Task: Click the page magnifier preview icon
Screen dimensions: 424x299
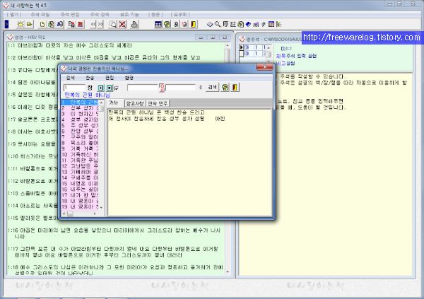Action: tap(113, 24)
